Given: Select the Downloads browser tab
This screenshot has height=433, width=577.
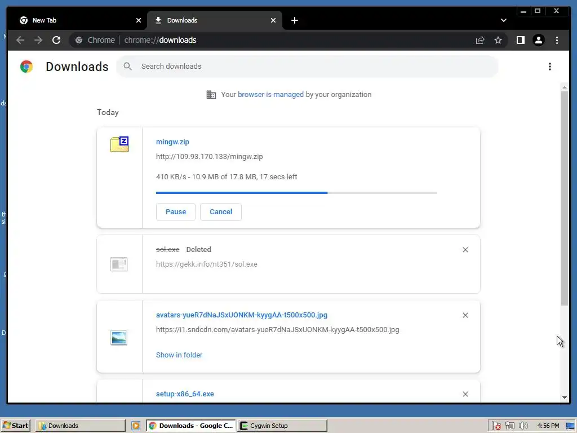Looking at the screenshot, I should [215, 21].
